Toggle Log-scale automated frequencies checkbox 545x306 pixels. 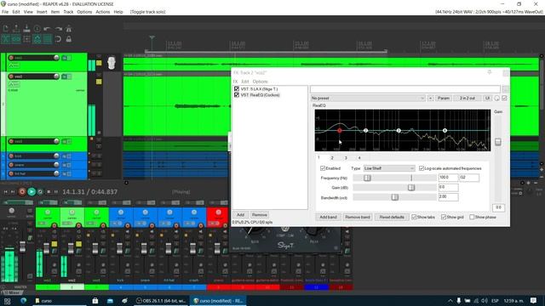(x=422, y=168)
